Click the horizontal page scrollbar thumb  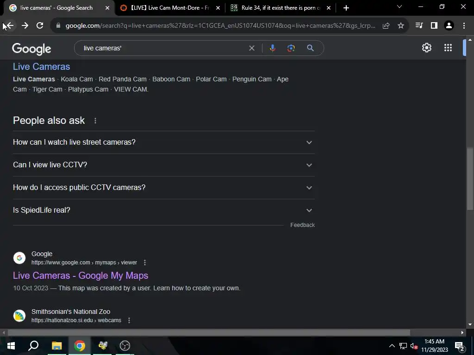(209, 333)
